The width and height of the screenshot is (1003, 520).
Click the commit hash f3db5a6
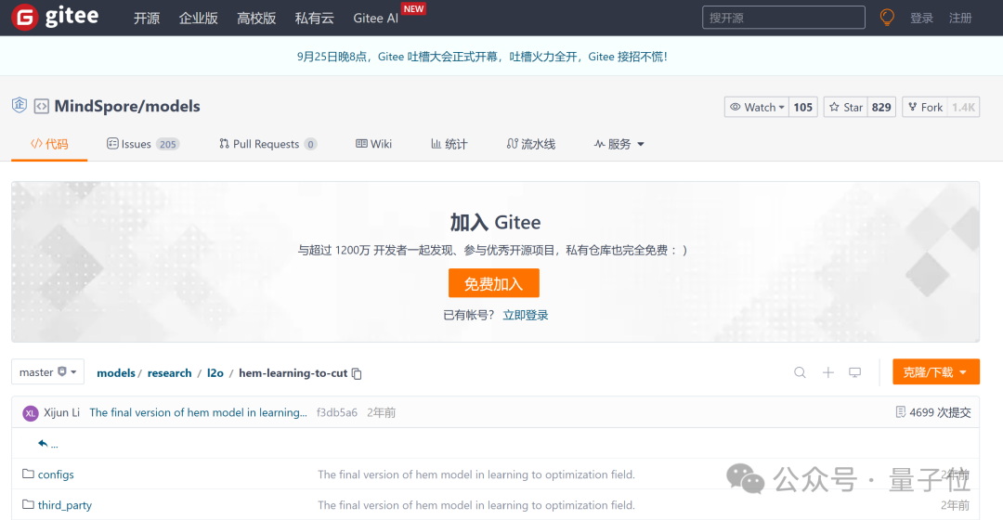pos(337,412)
